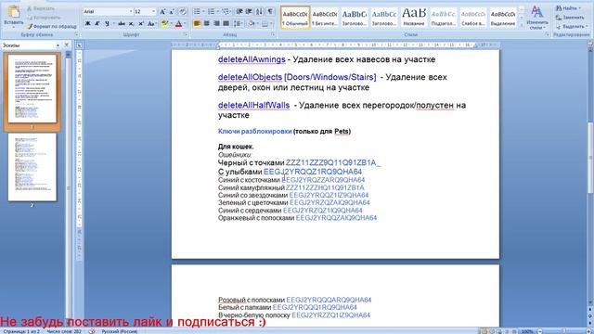Apply the Название (Title) style
This screenshot has height=334, width=594.
[x=414, y=18]
